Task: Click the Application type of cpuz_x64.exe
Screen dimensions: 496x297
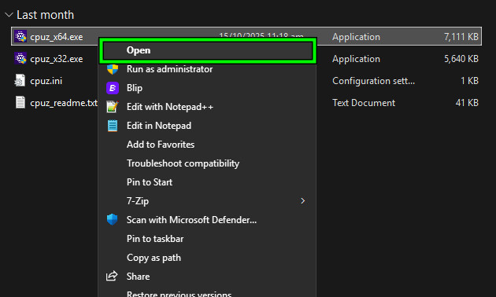Action: [356, 37]
